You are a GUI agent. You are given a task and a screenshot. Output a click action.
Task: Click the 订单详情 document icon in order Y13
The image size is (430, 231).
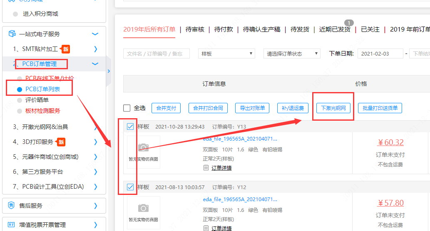pos(206,168)
